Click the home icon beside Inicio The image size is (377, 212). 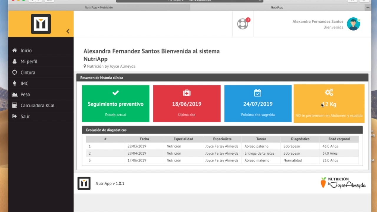(x=14, y=50)
